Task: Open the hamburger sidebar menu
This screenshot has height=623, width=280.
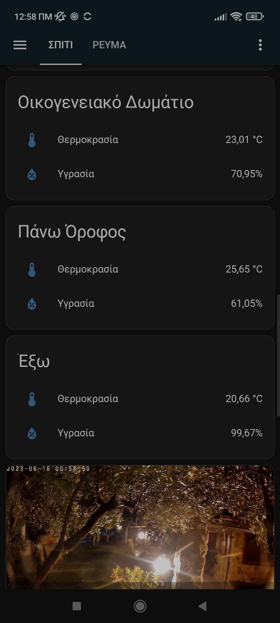Action: [20, 45]
